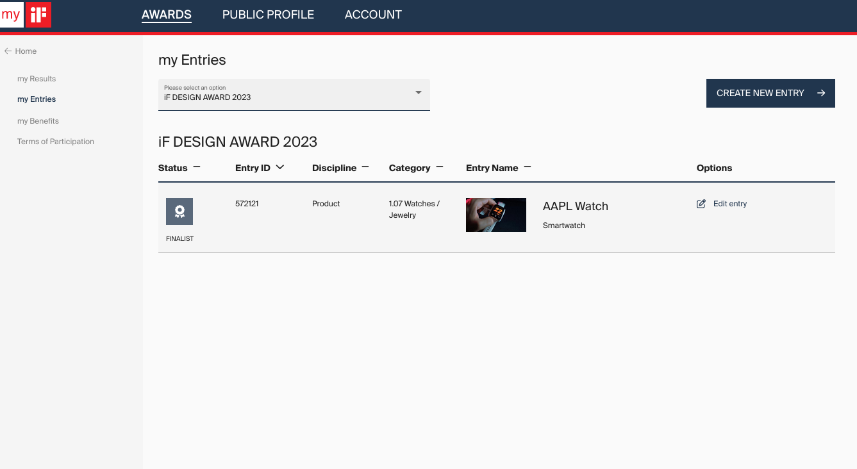Toggle sorting on the Entry Name column
857x469 pixels.
(x=527, y=166)
